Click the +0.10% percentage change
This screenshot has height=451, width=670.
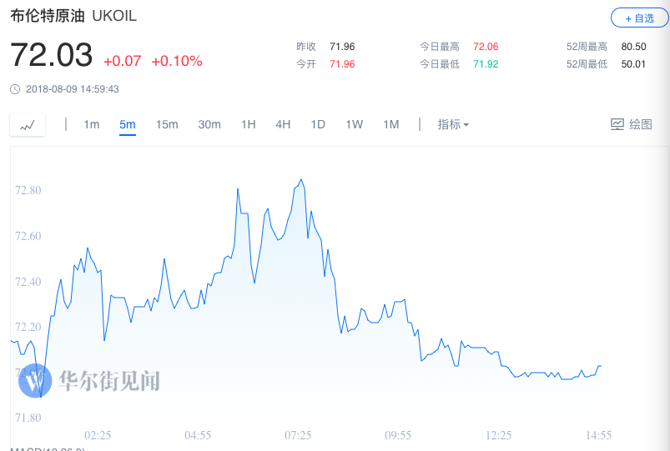(x=177, y=61)
